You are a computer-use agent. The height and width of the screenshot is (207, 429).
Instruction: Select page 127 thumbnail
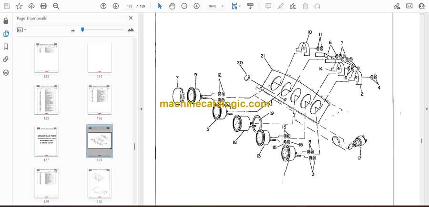tap(46, 141)
